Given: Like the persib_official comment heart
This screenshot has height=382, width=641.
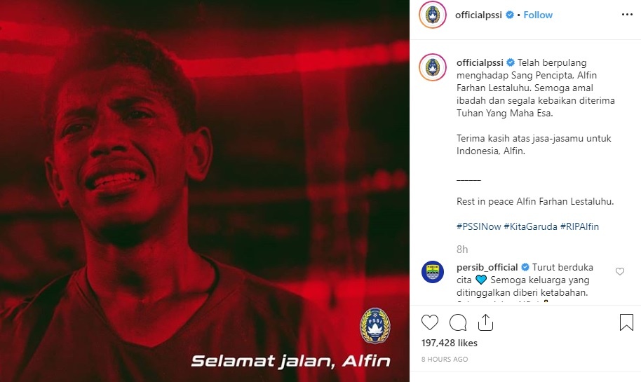Looking at the screenshot, I should pos(620,271).
